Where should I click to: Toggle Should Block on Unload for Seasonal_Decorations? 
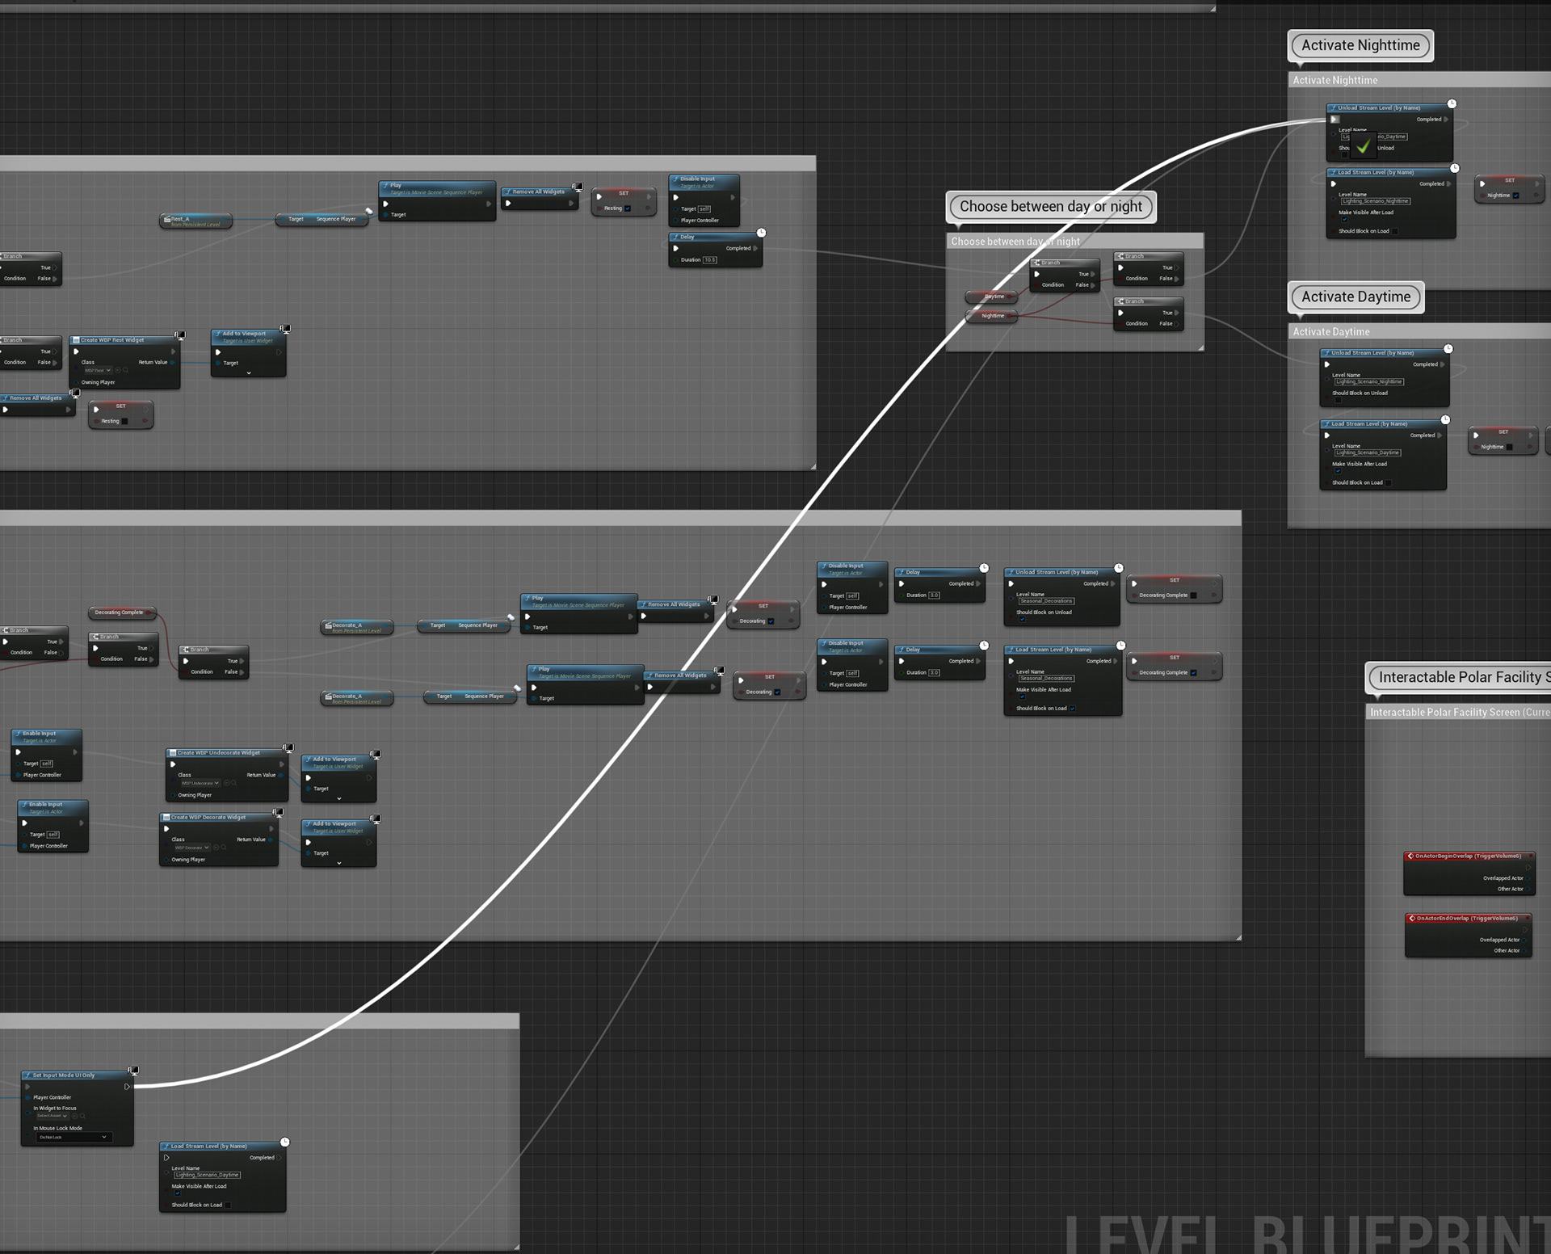(x=1022, y=620)
